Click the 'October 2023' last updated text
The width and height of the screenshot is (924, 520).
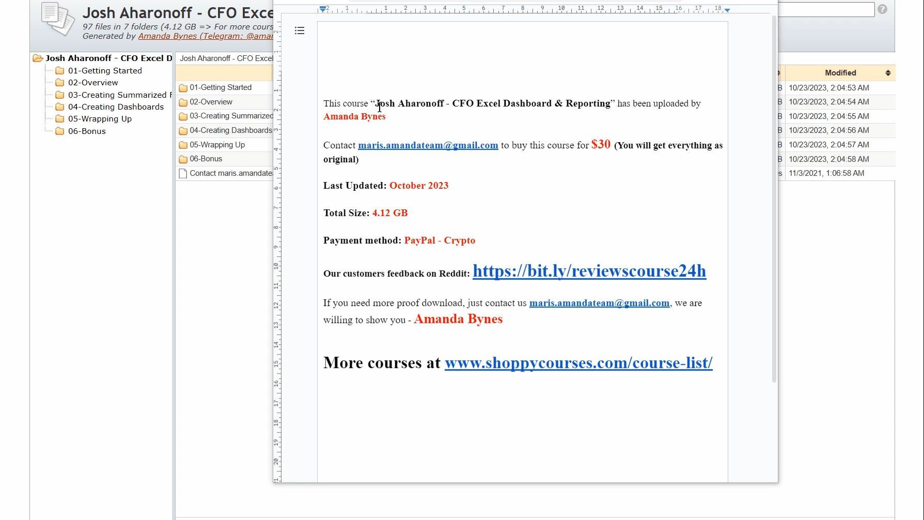pyautogui.click(x=419, y=186)
